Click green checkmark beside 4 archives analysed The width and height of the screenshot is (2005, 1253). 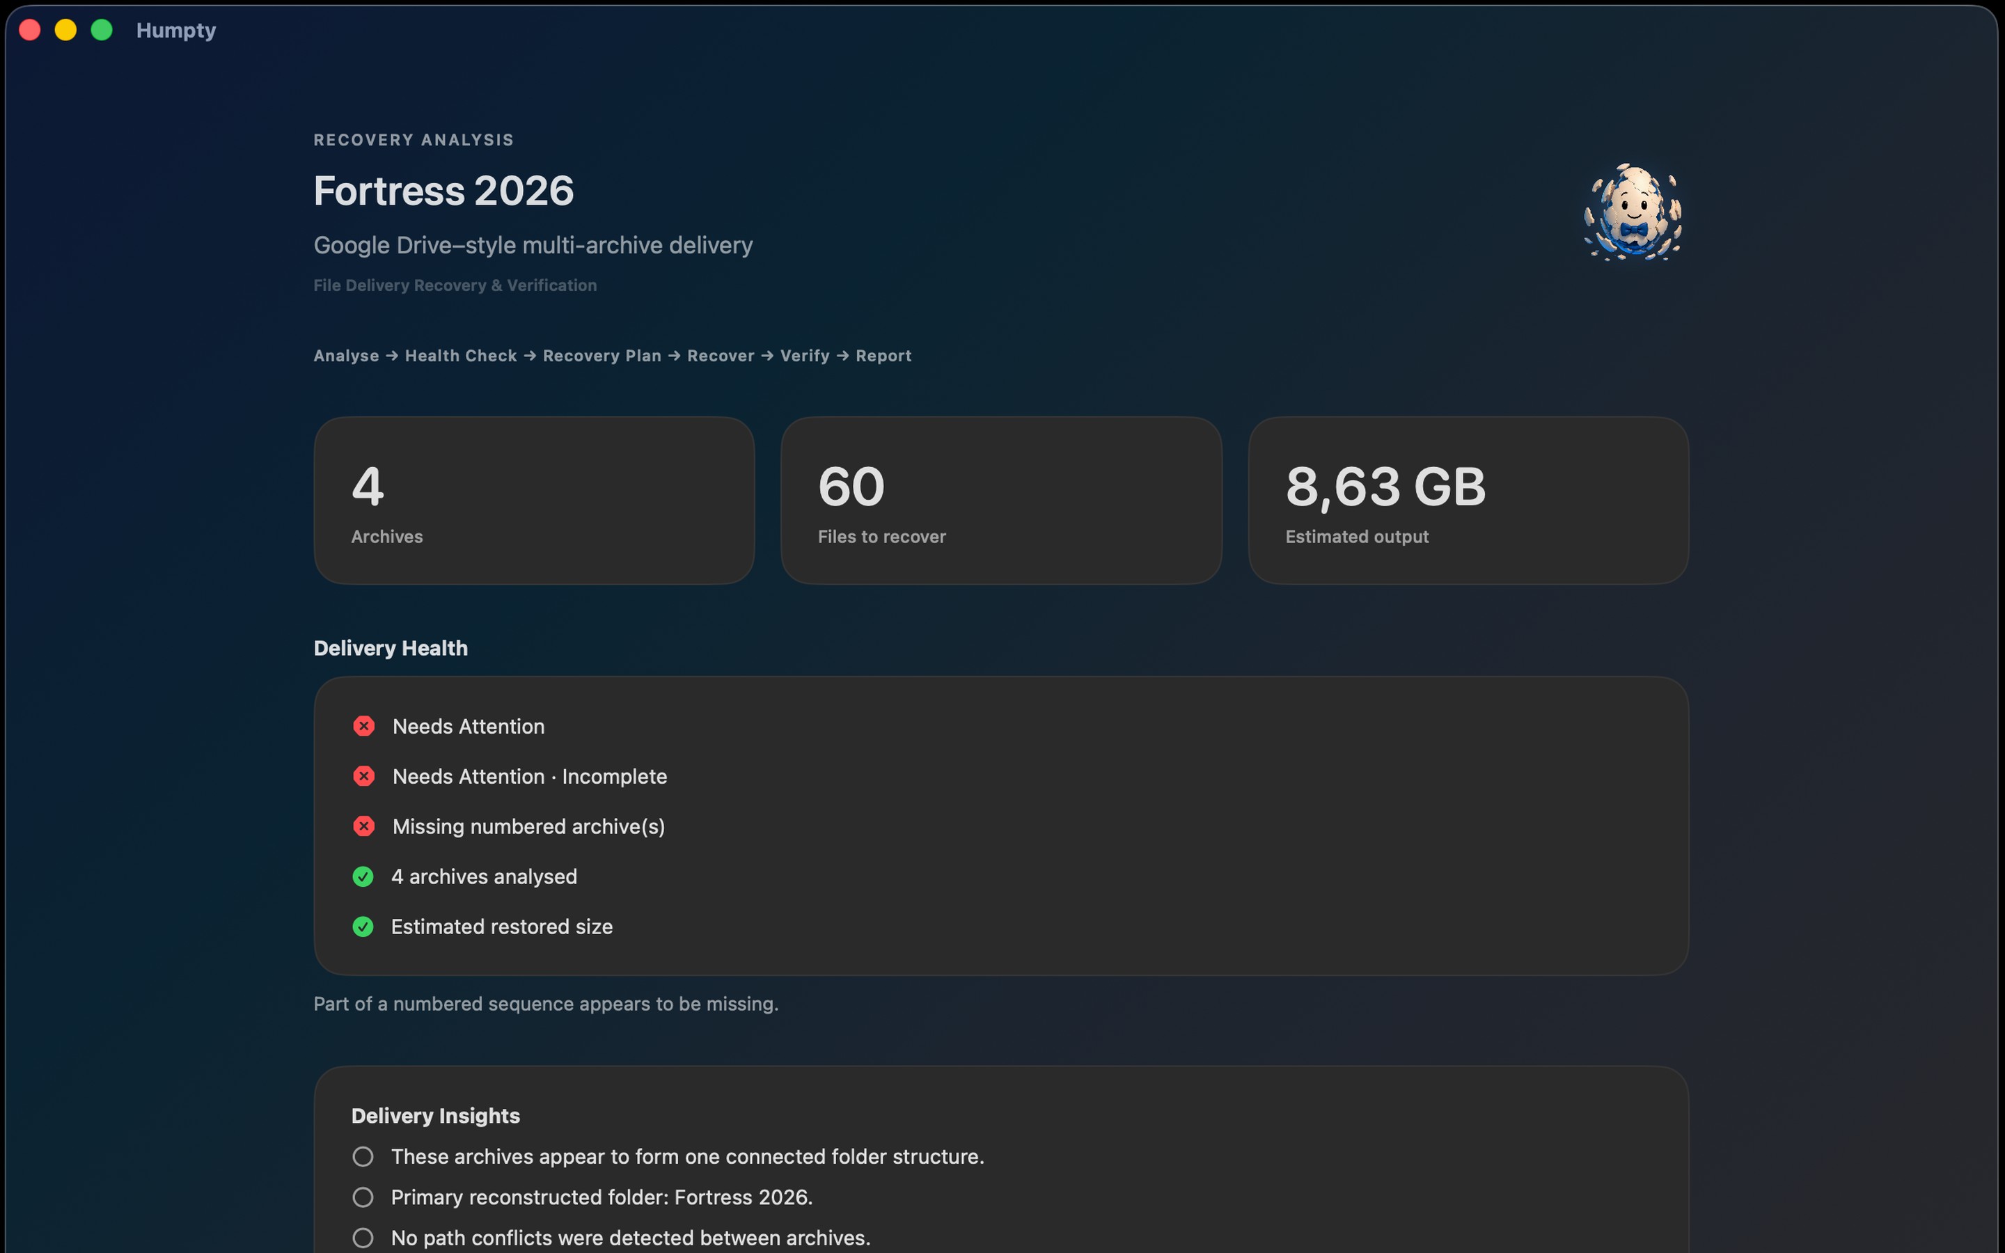(363, 877)
